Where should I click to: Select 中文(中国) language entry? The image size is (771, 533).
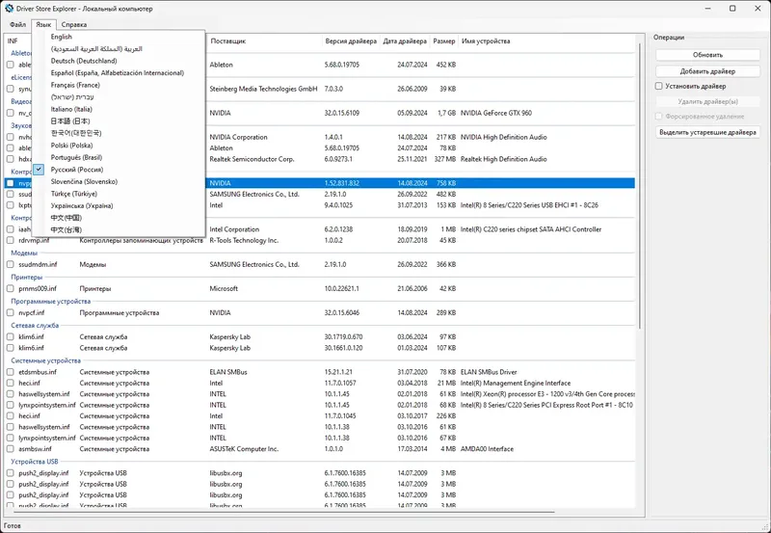coord(66,218)
